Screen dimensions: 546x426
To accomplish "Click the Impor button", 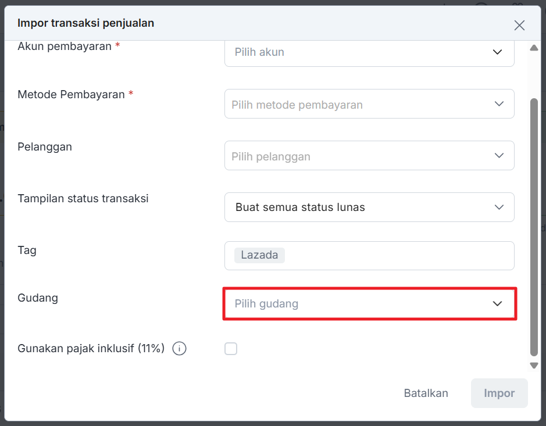I will 499,393.
